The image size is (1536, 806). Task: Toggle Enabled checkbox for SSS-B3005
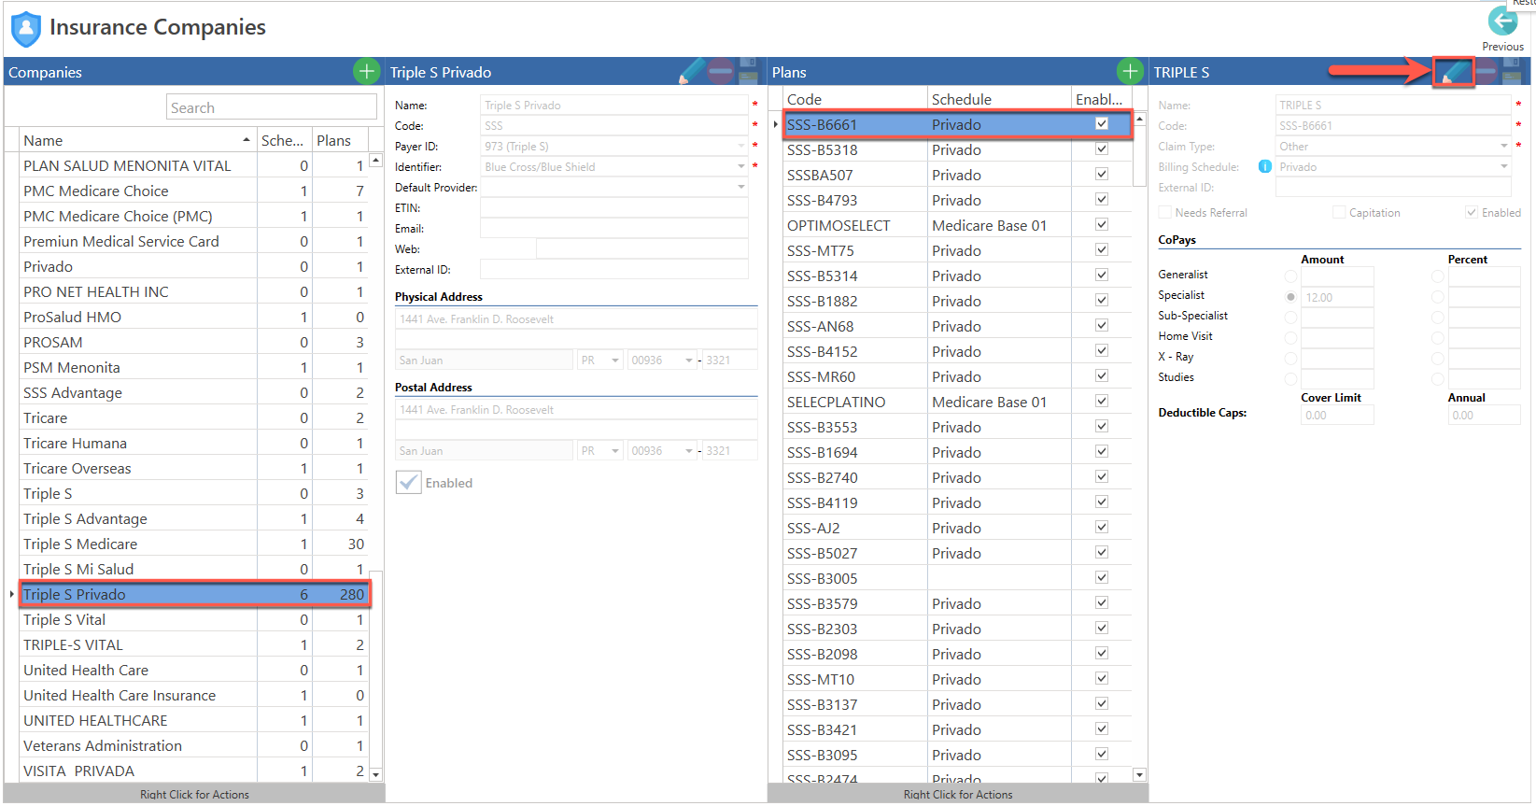coord(1102,577)
